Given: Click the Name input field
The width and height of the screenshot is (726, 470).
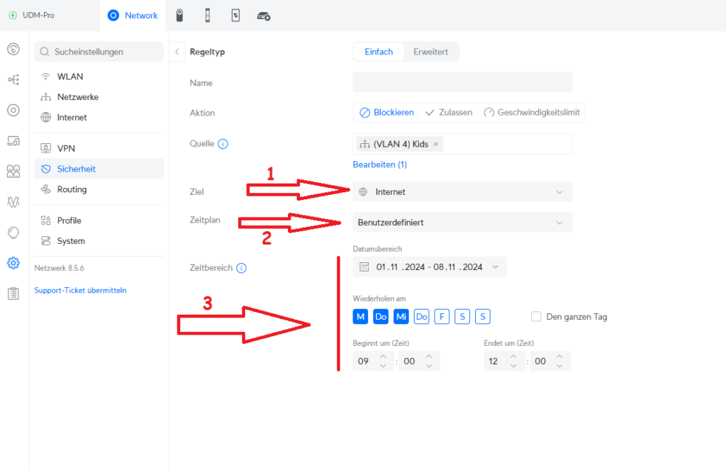Looking at the screenshot, I should click(x=462, y=83).
